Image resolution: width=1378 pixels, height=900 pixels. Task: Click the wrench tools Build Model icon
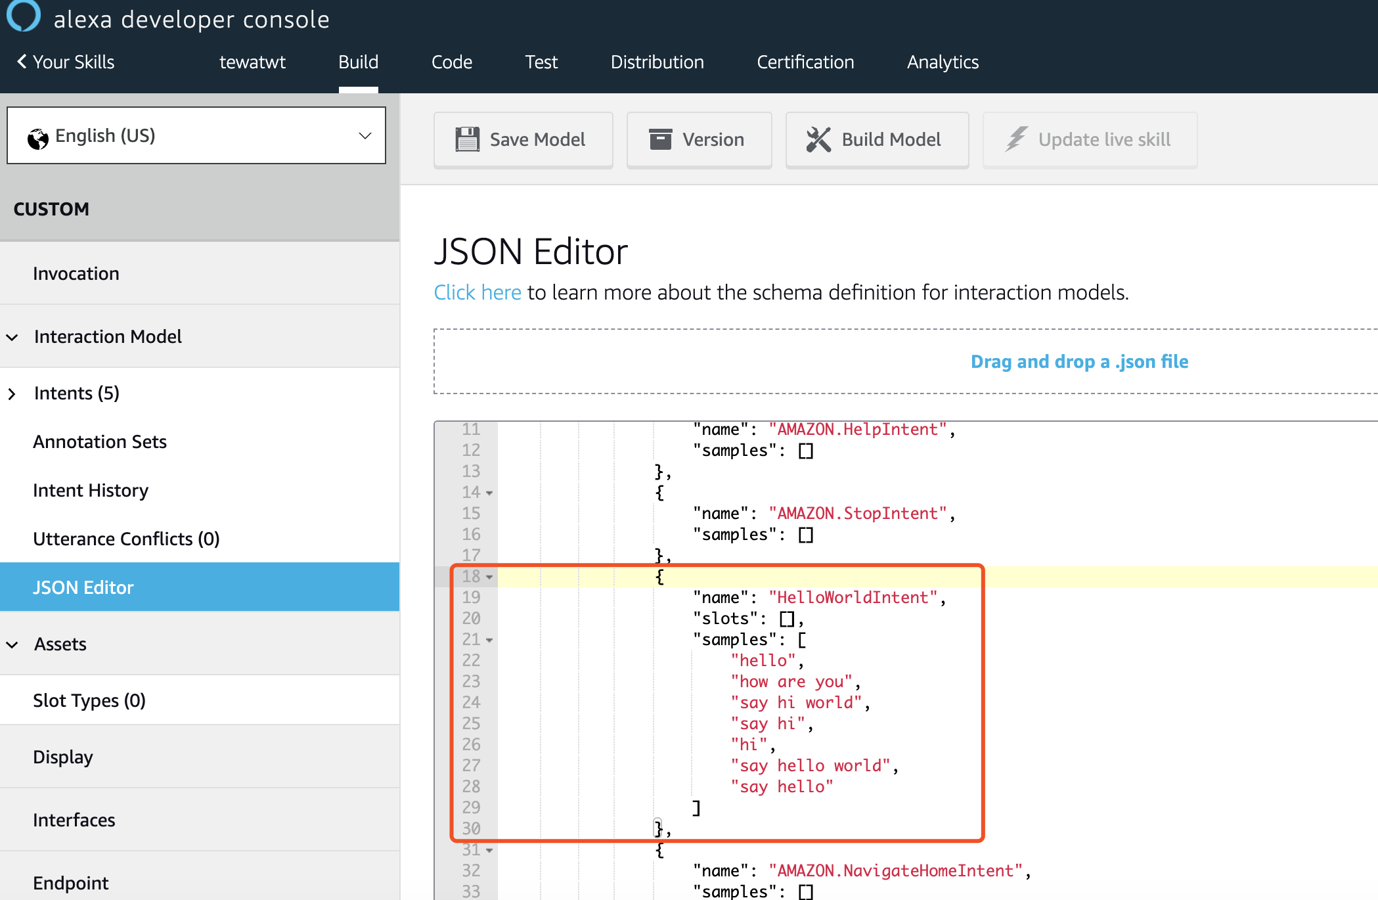pyautogui.click(x=818, y=139)
